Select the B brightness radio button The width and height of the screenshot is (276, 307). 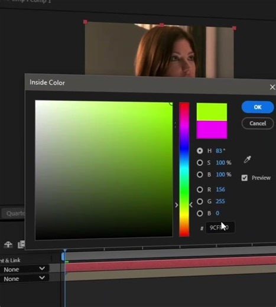click(x=200, y=175)
